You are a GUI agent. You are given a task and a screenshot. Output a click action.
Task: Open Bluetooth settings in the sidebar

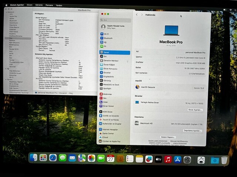pos(106,38)
